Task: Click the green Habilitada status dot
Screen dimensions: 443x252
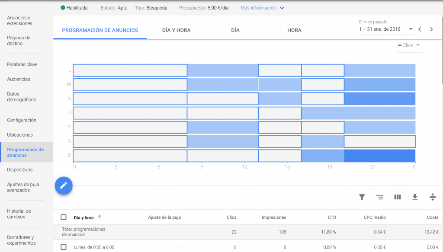Action: 63,8
